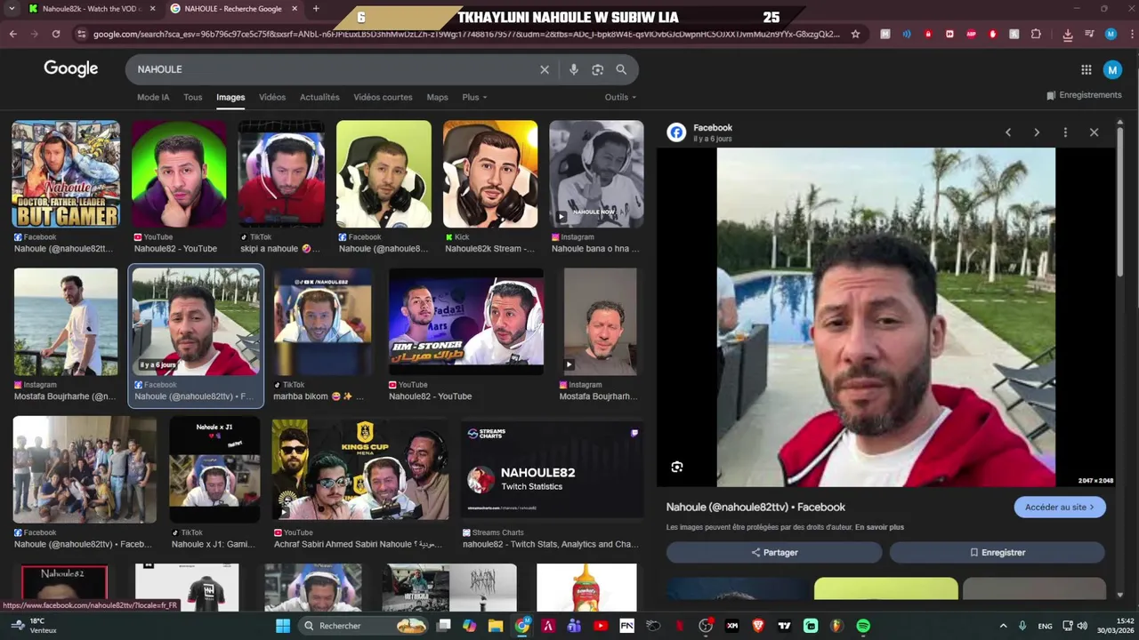
Task: Go back with the browser back arrow
Action: (12, 34)
